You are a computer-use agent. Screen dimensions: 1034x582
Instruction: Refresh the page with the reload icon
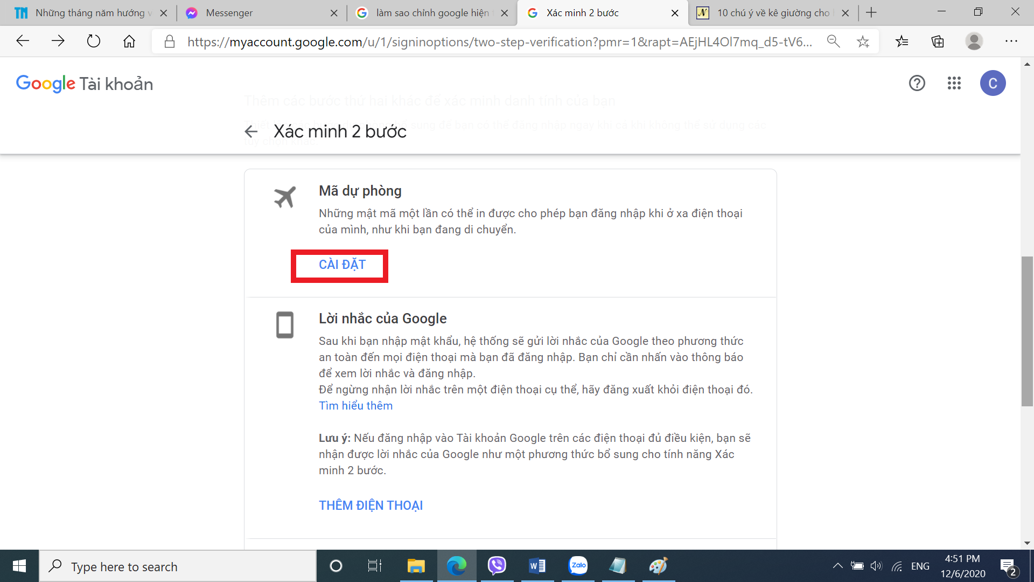[x=94, y=41]
